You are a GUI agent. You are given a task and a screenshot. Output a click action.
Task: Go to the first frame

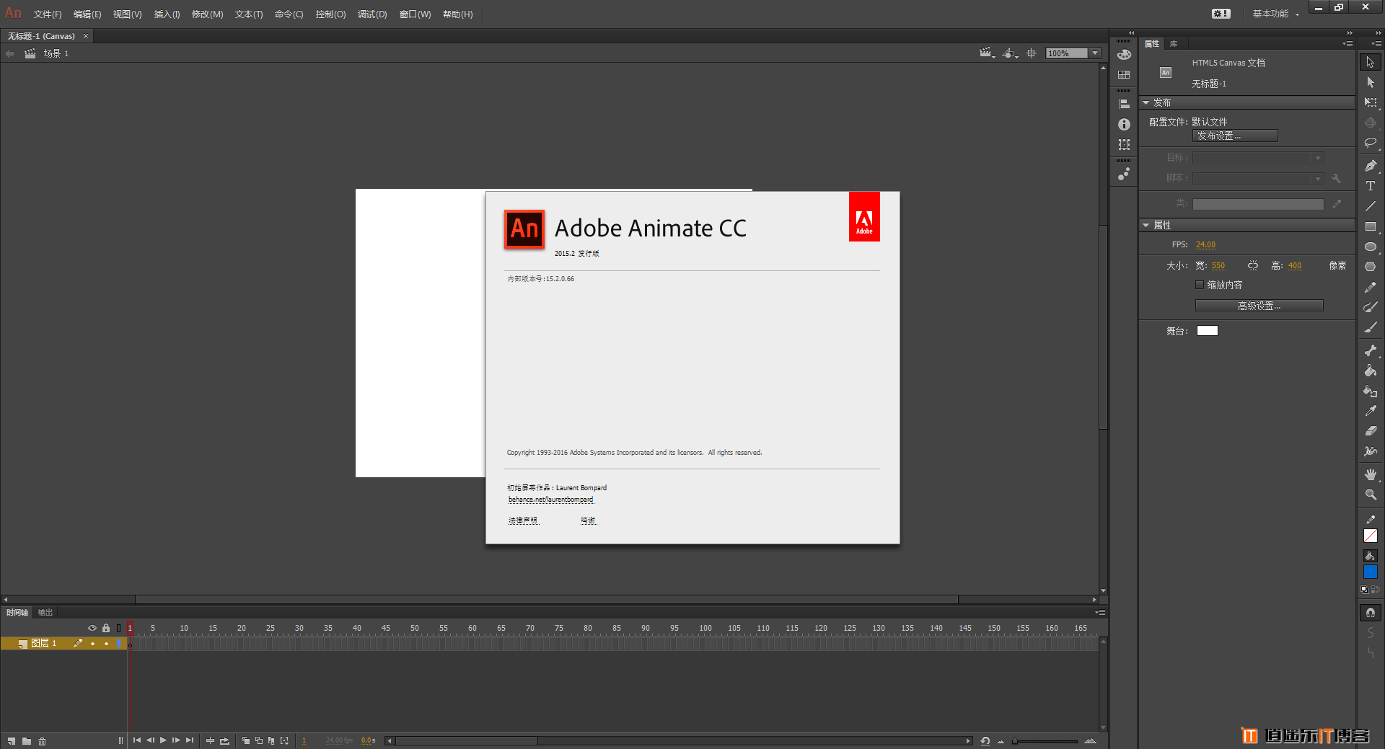tap(136, 740)
